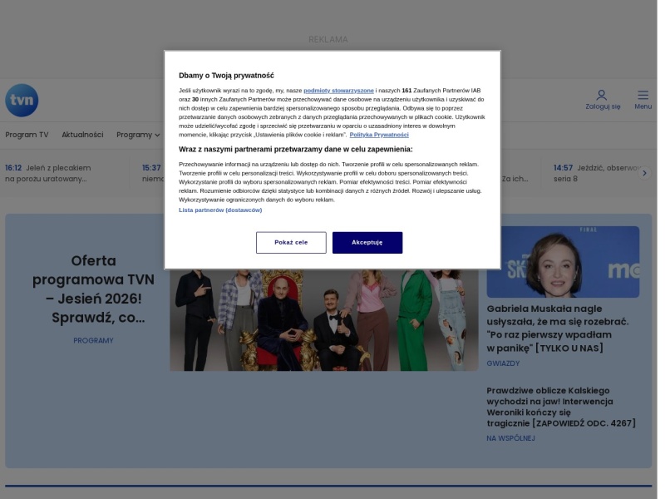Open the 14:57 Jeździć, obserwować news item
Viewport: 665px width, 499px height.
[595, 173]
